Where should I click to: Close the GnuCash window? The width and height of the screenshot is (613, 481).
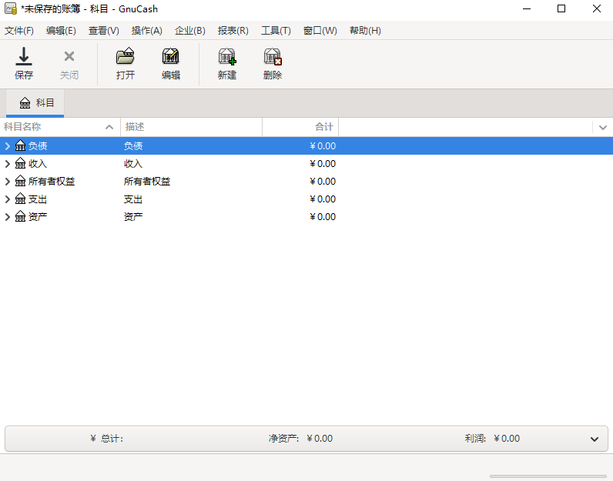tap(596, 8)
